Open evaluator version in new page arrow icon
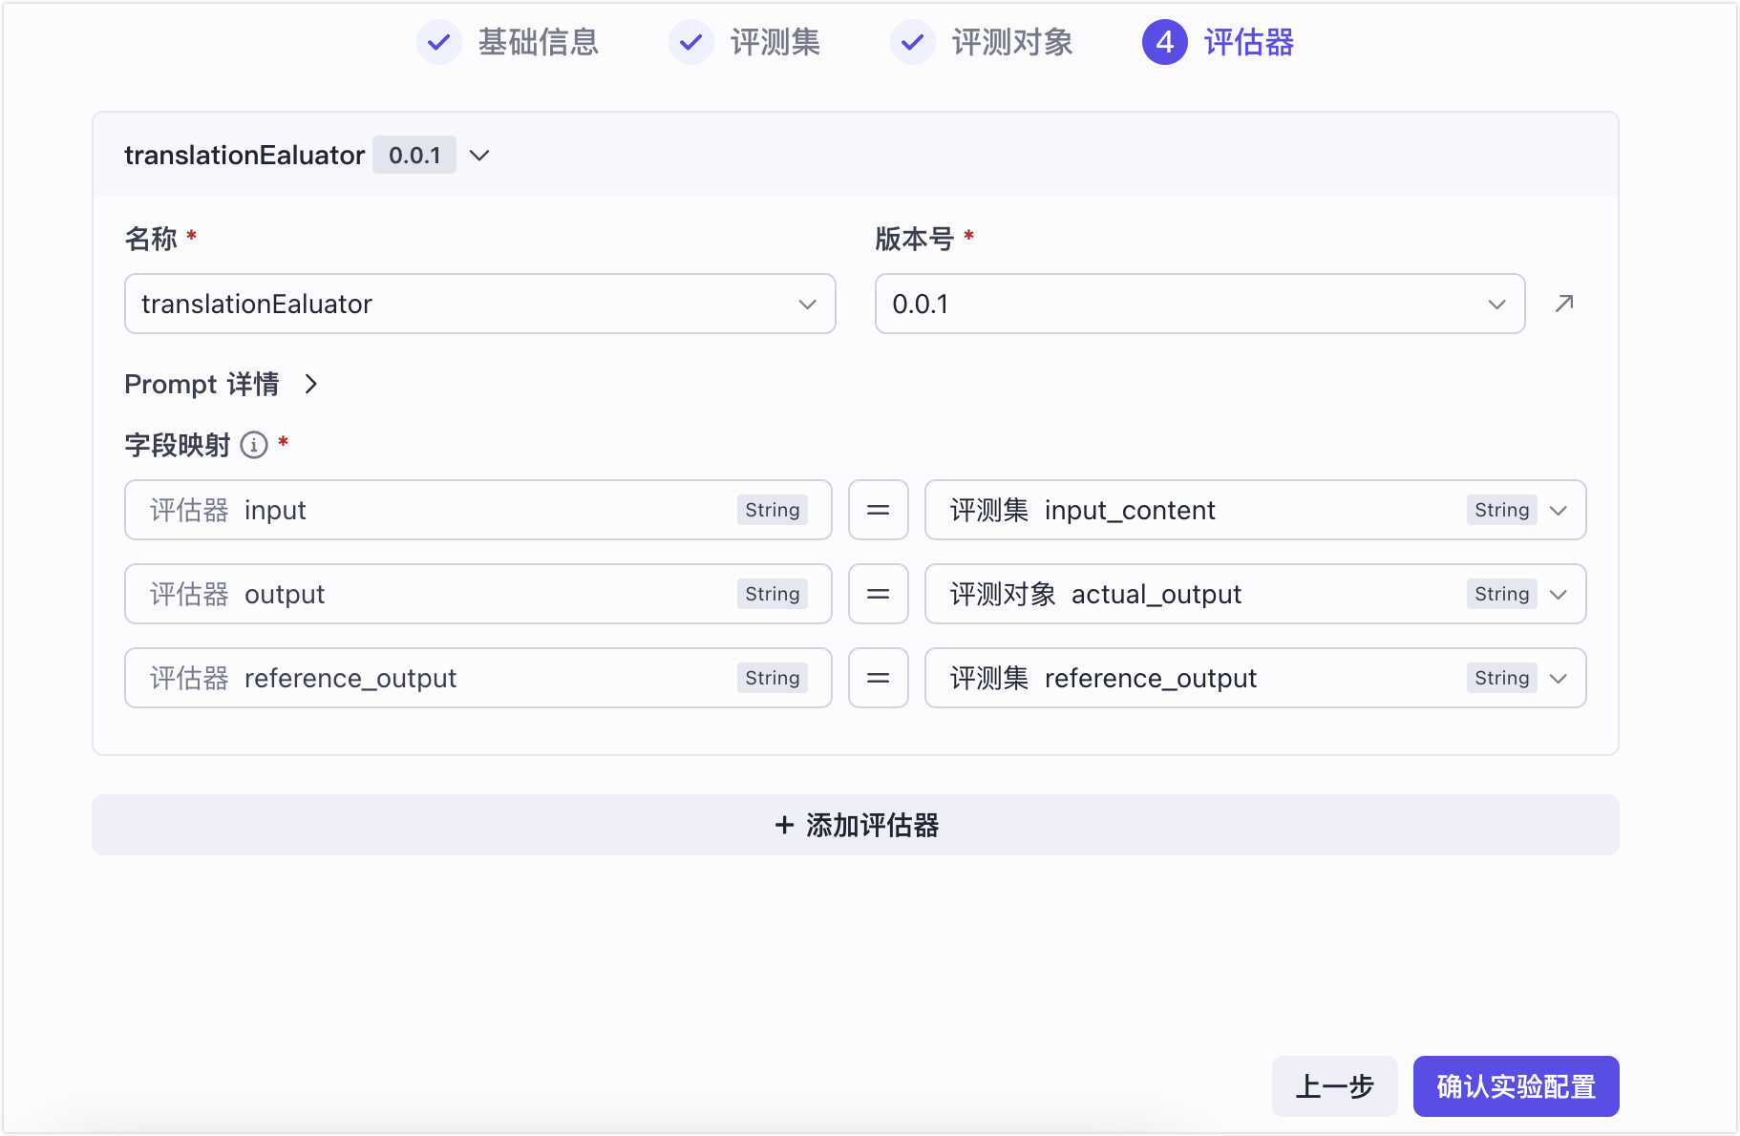Image resolution: width=1740 pixels, height=1136 pixels. click(x=1563, y=304)
